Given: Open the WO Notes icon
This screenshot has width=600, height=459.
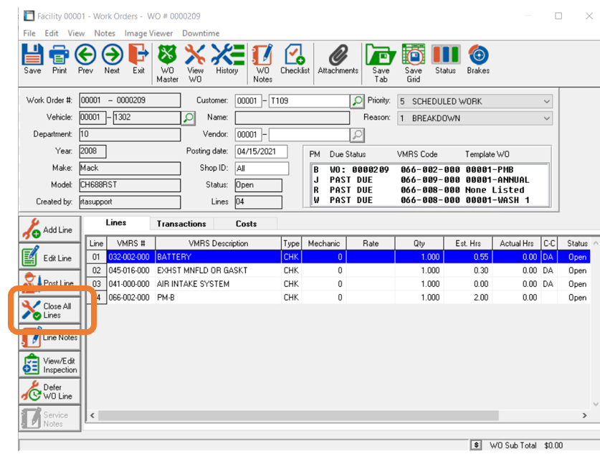Looking at the screenshot, I should pos(262,62).
